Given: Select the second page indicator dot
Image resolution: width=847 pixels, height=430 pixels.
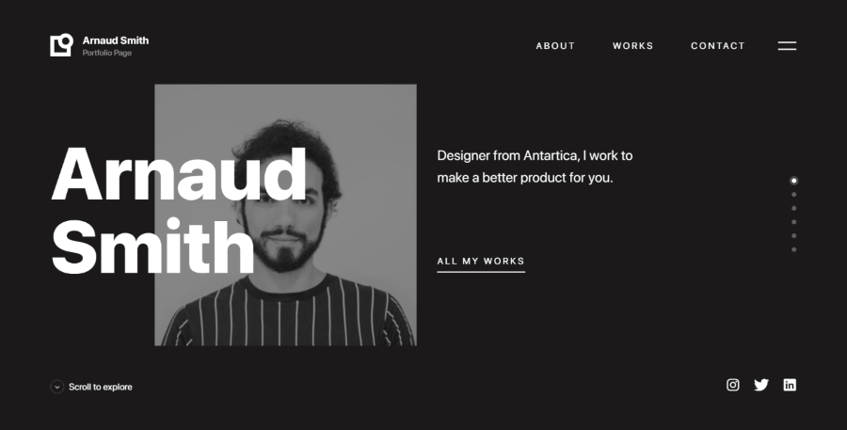Looking at the screenshot, I should tap(793, 195).
